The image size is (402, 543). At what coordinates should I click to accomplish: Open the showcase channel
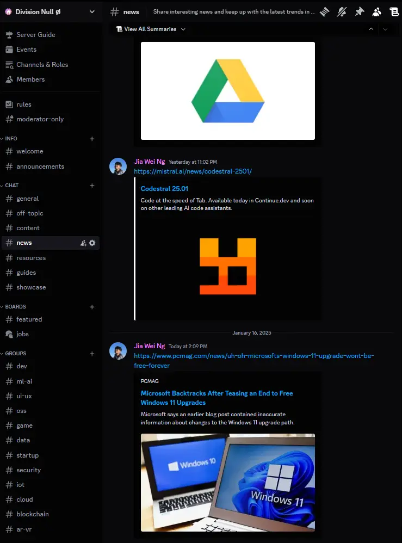(x=51, y=287)
